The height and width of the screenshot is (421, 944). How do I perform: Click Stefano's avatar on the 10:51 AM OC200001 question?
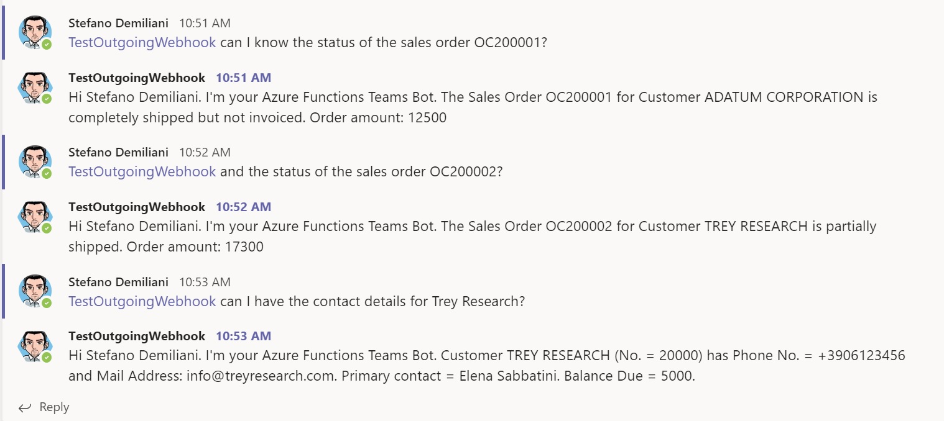point(35,32)
